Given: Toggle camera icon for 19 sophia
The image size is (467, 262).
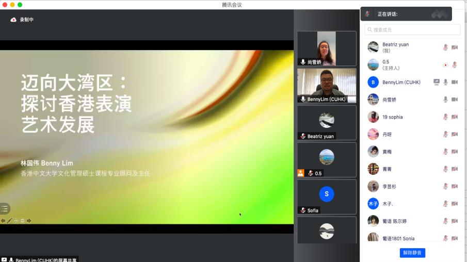Looking at the screenshot, I should (x=455, y=117).
